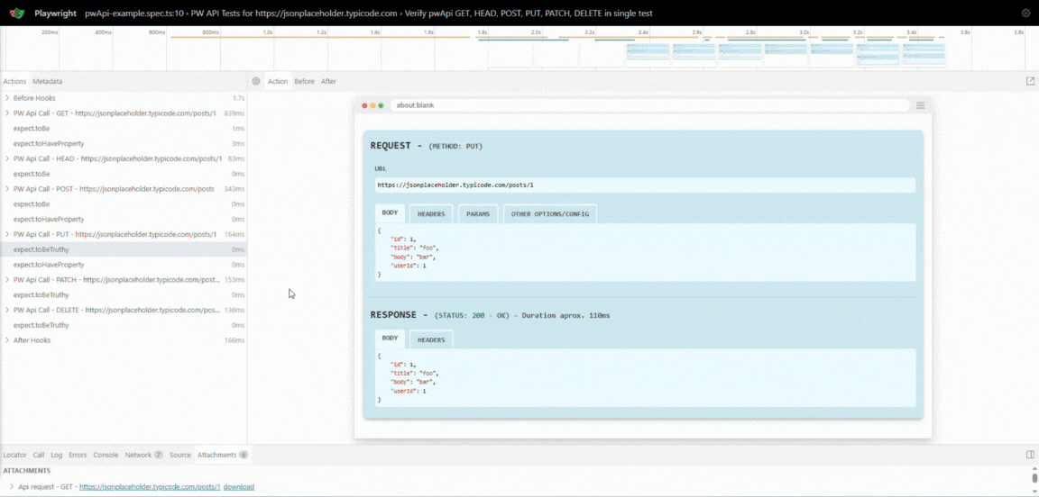Open the Console tab
The width and height of the screenshot is (1039, 497).
pyautogui.click(x=106, y=455)
